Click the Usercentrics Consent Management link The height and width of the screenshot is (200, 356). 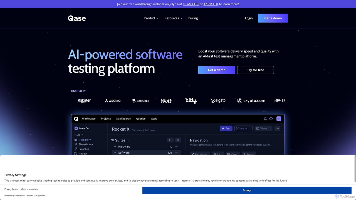[x=30, y=196]
